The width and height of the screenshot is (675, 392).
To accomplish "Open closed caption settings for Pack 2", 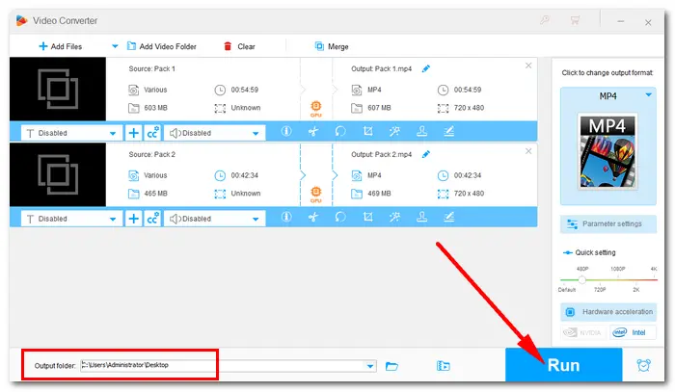I will [x=152, y=219].
